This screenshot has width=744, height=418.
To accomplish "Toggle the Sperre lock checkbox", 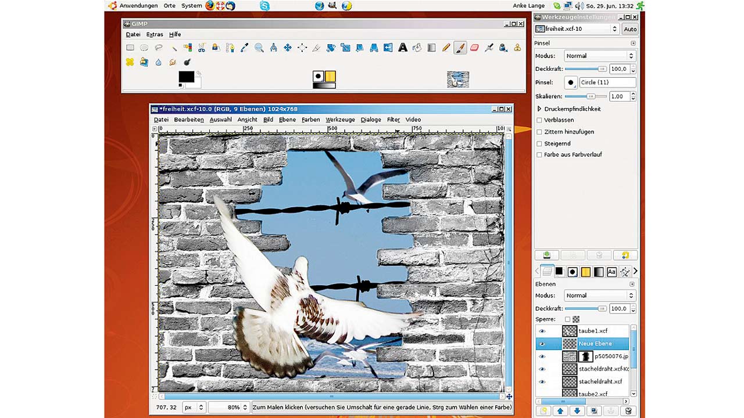I will coord(567,319).
